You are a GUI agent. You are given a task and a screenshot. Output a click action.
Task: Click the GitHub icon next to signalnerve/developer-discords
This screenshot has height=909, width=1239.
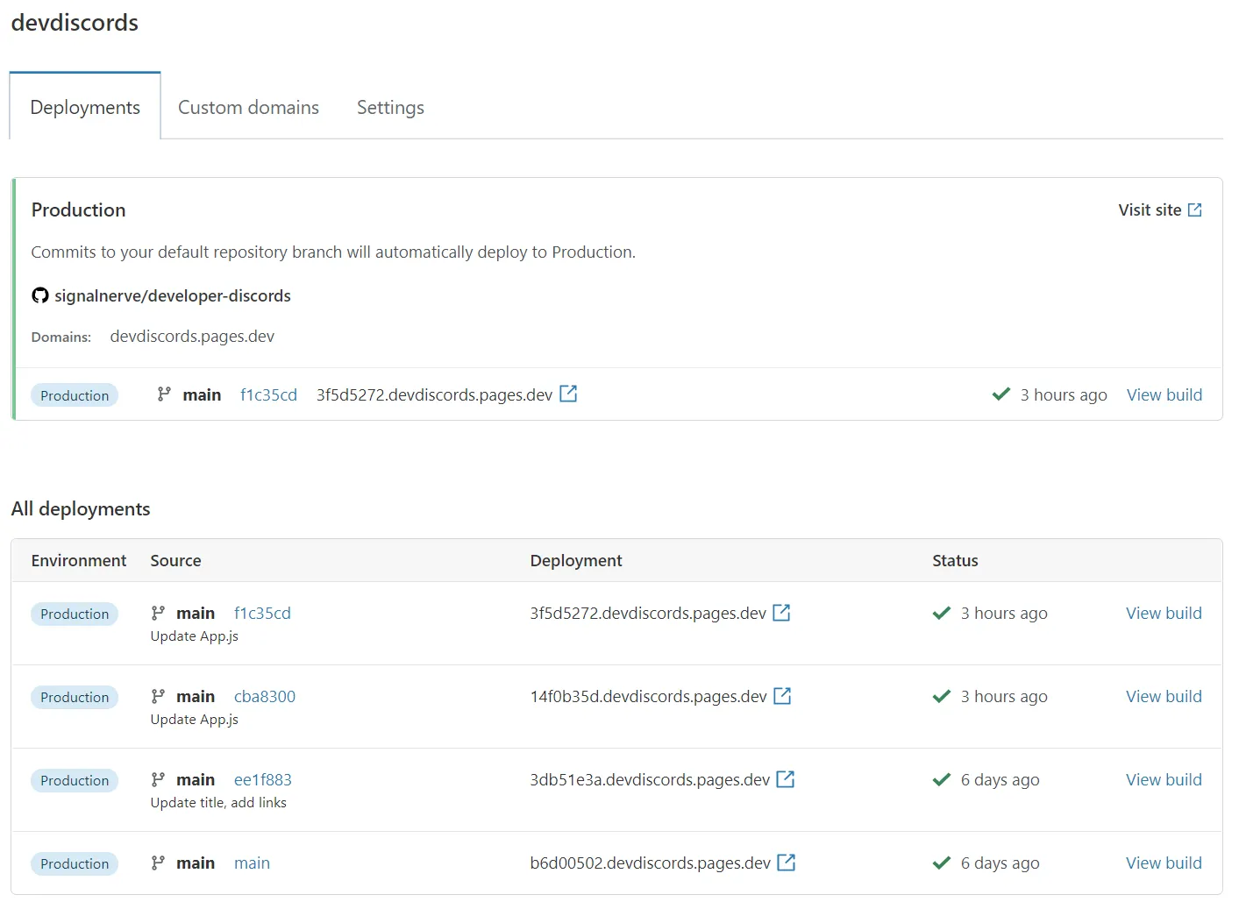point(40,295)
